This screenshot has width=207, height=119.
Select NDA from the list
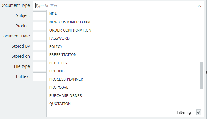click(53, 14)
